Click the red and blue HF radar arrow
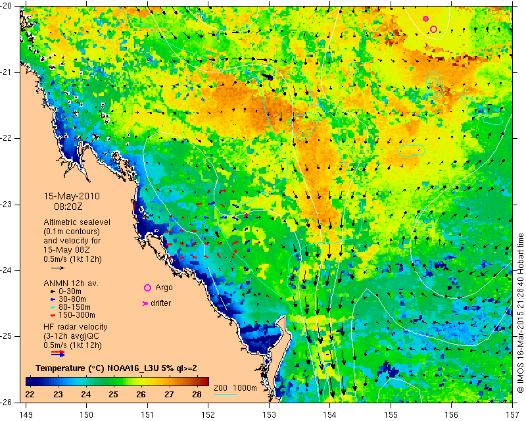Image resolution: width=526 pixels, height=421 pixels. click(x=58, y=353)
